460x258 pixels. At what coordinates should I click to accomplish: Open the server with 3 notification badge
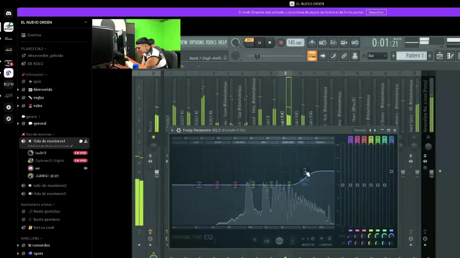pos(9,62)
